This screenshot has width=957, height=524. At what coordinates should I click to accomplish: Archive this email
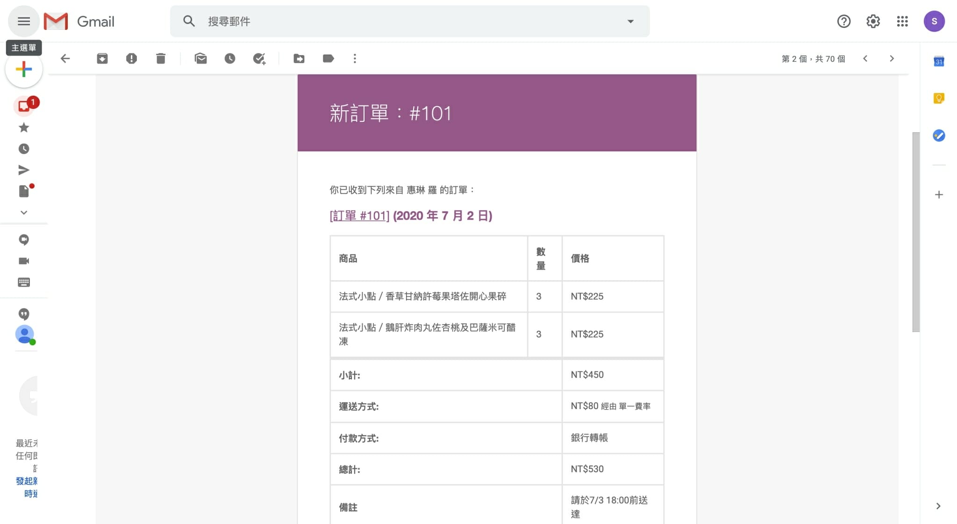102,58
